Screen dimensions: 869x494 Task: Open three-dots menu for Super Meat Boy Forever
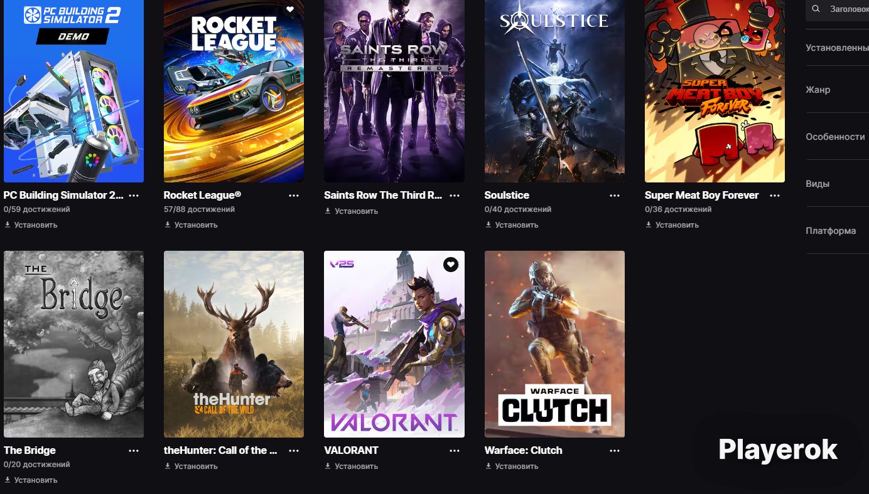pos(775,196)
